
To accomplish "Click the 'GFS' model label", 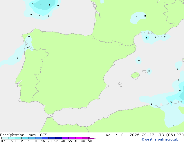I will [x=44, y=135].
